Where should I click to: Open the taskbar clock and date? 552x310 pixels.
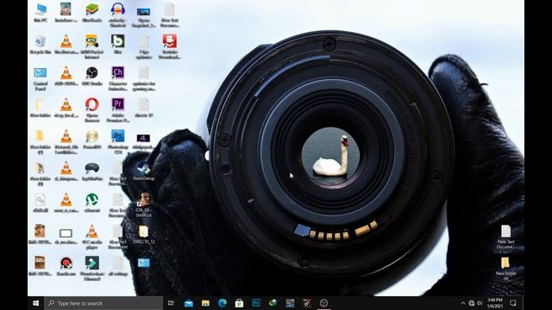(x=495, y=303)
